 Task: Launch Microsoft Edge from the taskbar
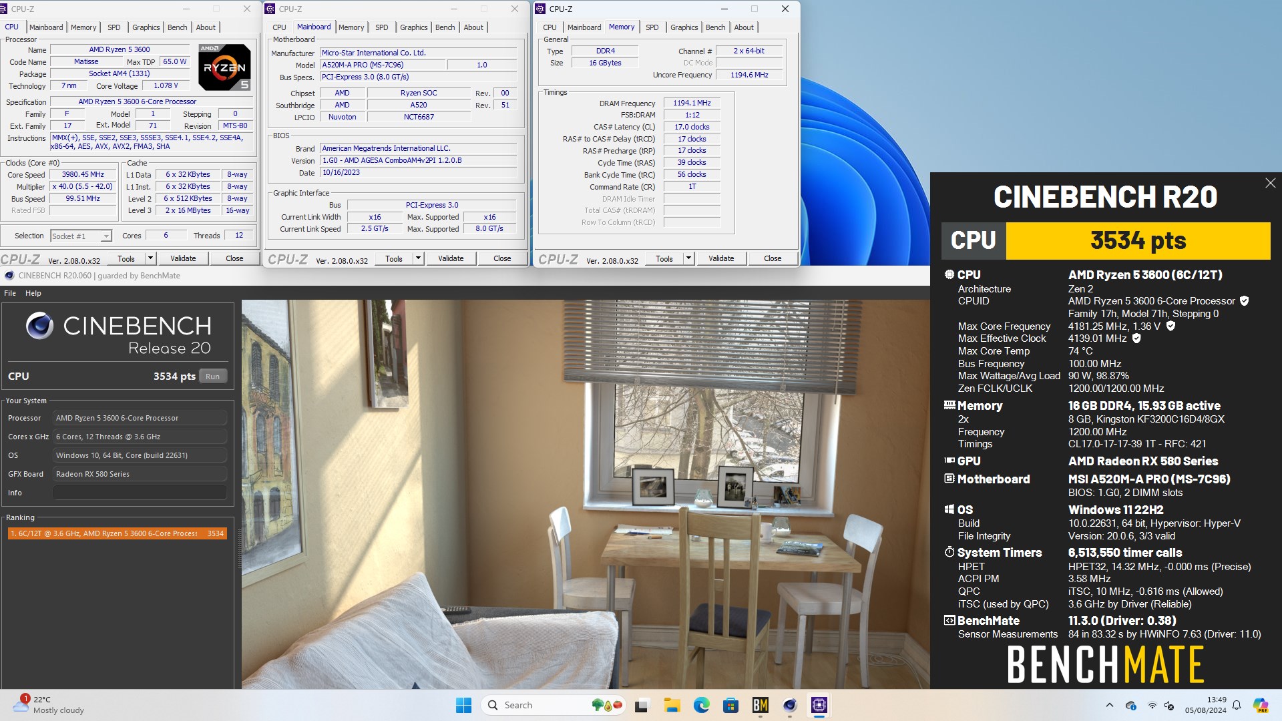[701, 705]
